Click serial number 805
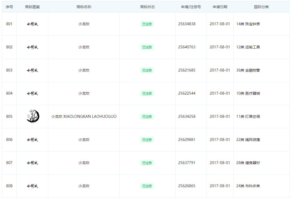290x198 pixels. click(x=9, y=116)
